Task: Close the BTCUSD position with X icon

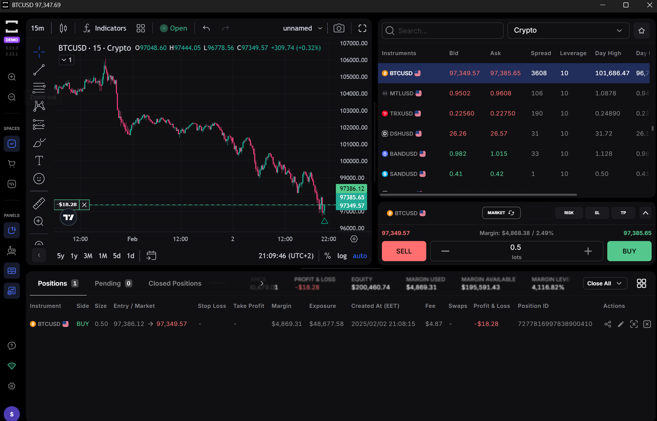Action: click(x=647, y=324)
